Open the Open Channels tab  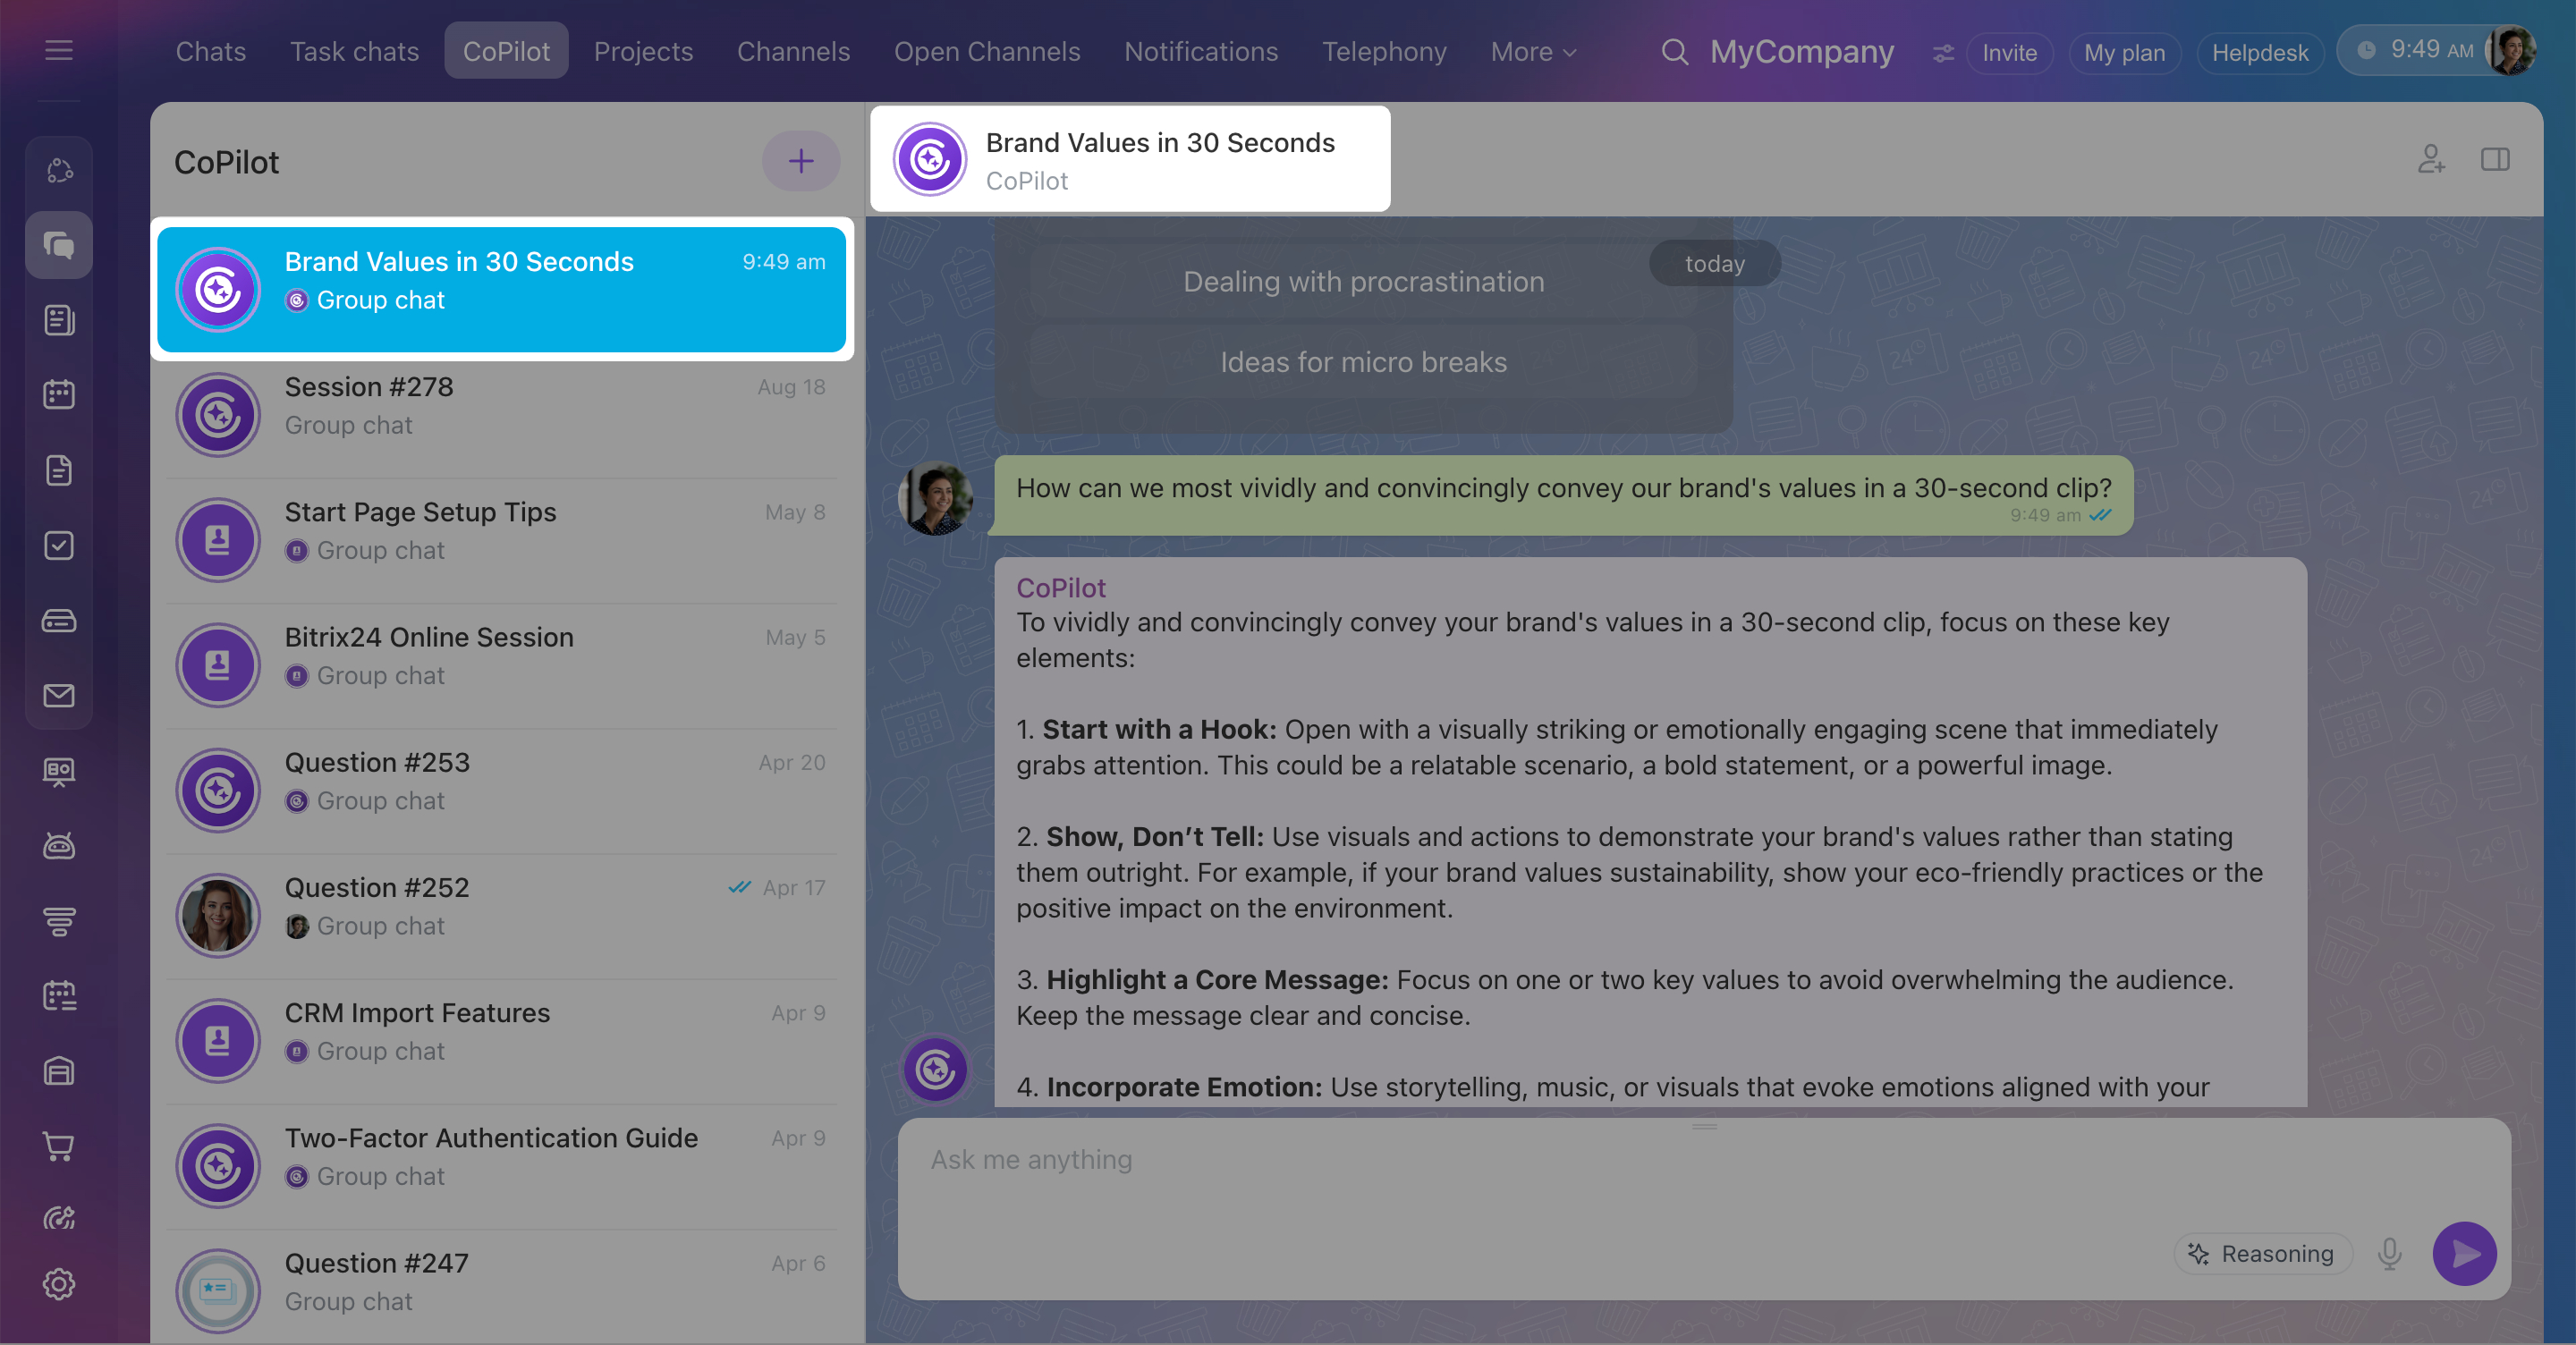coord(987,51)
